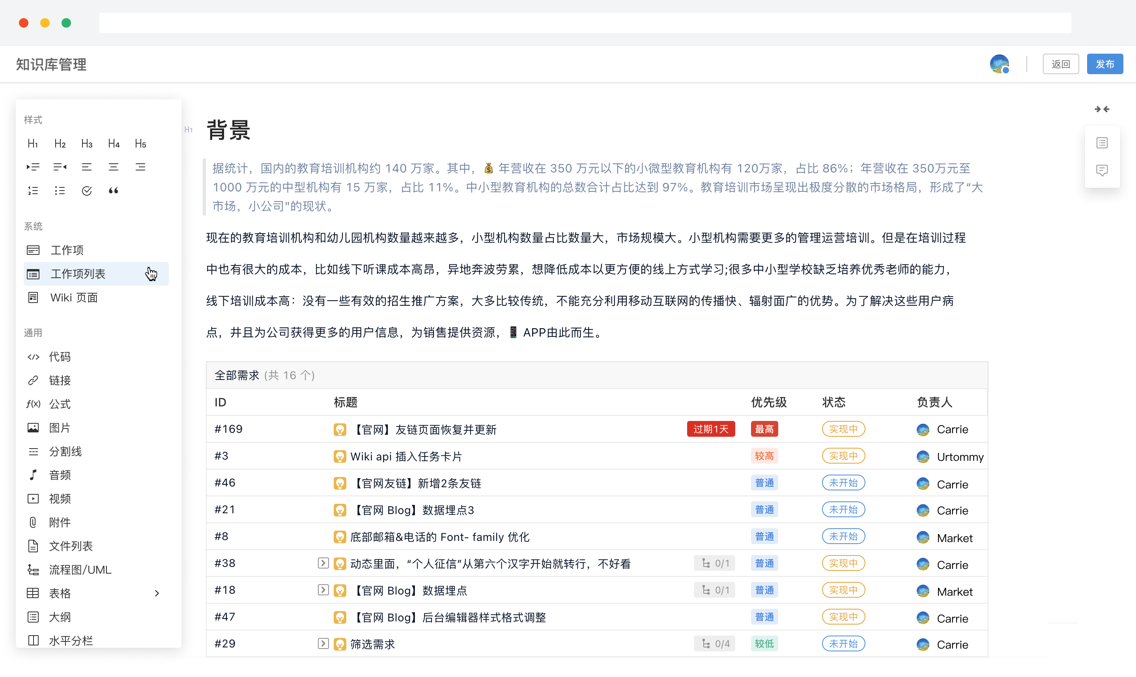
Task: Select 工作项列表 from the system menu
Action: pos(78,274)
